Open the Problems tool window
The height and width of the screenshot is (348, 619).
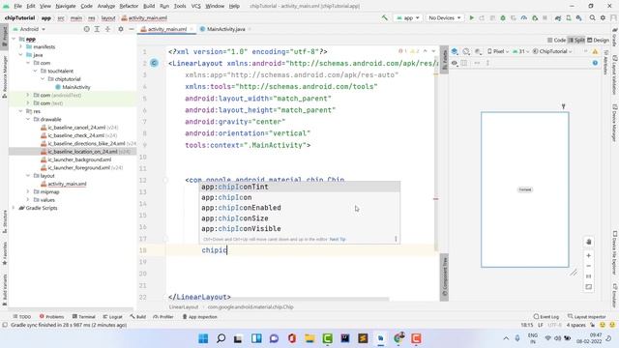point(51,316)
